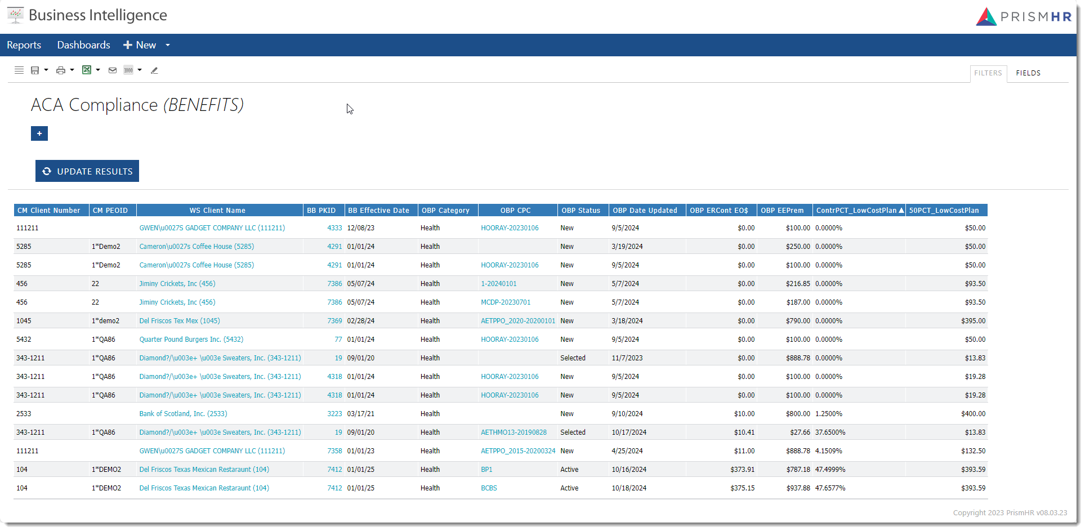1085x531 pixels.
Task: Sort by BB Effective Date column
Action: 381,211
